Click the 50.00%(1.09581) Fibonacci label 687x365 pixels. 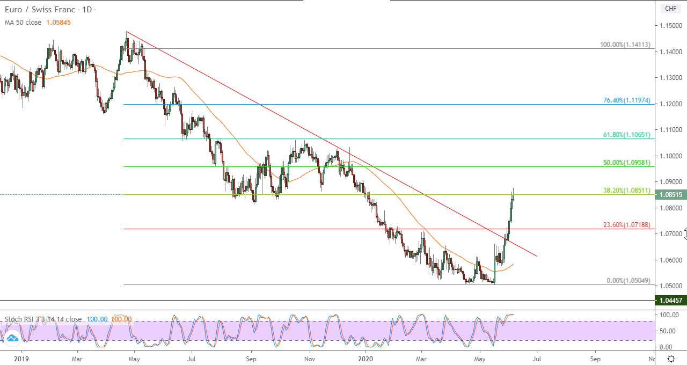(x=627, y=163)
